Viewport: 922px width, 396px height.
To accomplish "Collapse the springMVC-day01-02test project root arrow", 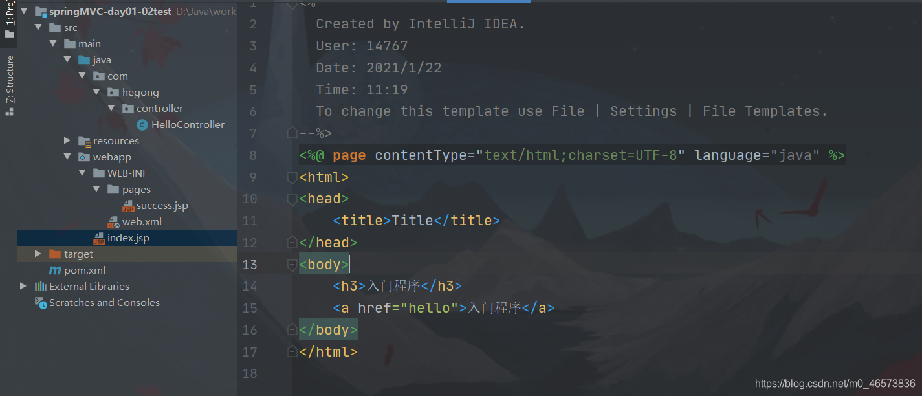I will (24, 12).
